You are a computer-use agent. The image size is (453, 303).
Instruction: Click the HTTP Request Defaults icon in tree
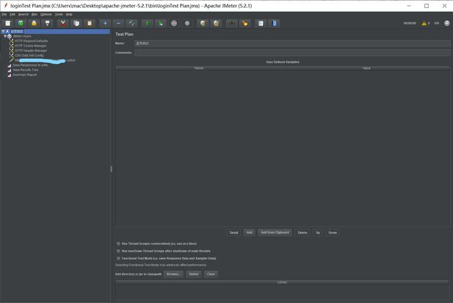click(11, 41)
